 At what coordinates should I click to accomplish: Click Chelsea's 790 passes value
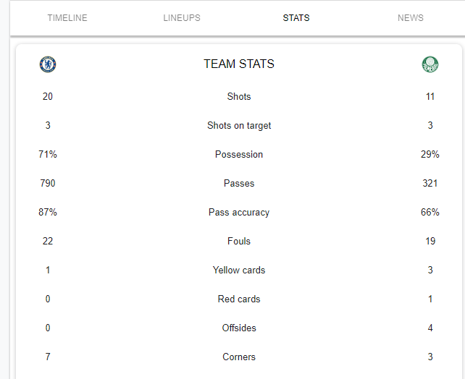pos(48,183)
